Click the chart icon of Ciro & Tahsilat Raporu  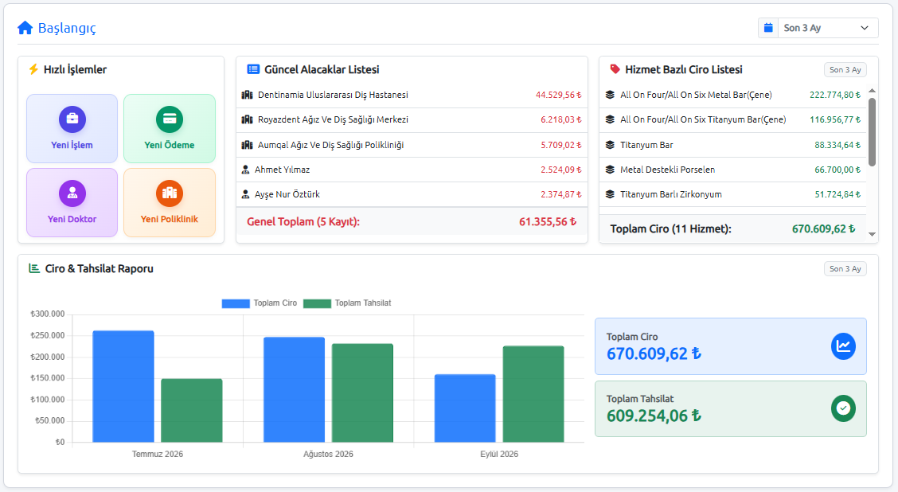tap(34, 268)
